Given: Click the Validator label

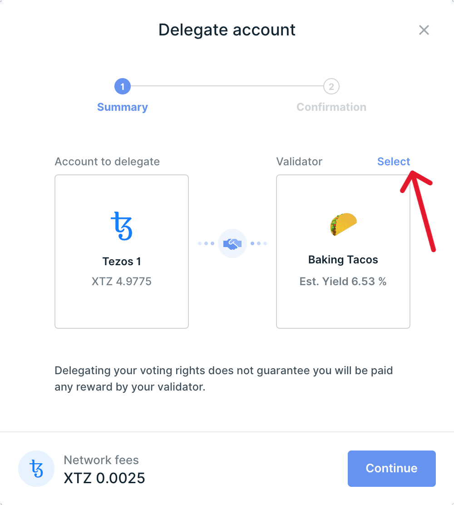Looking at the screenshot, I should pyautogui.click(x=299, y=162).
